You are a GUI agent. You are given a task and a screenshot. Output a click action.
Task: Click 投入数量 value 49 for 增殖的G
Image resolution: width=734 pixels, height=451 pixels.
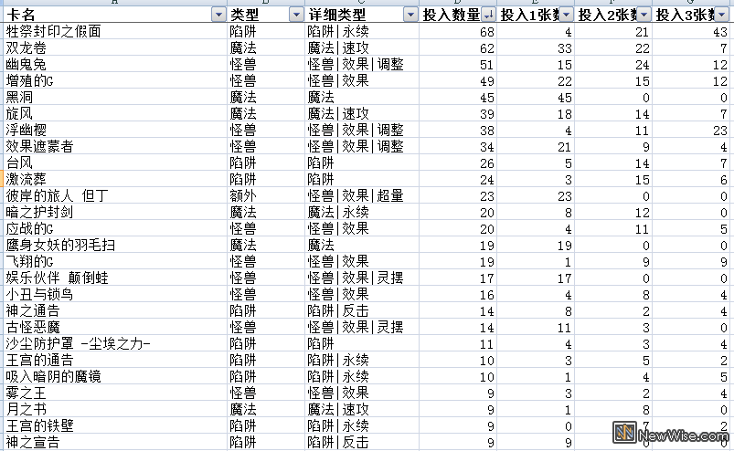[x=457, y=81]
